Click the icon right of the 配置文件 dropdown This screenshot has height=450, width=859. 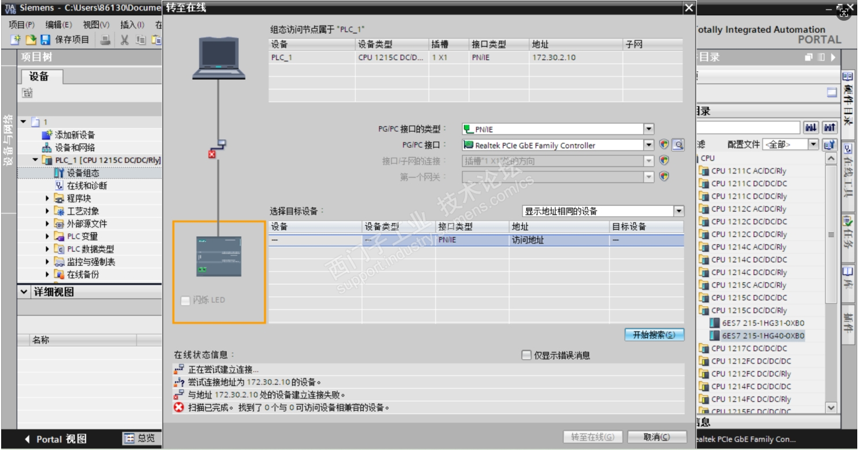tap(829, 144)
